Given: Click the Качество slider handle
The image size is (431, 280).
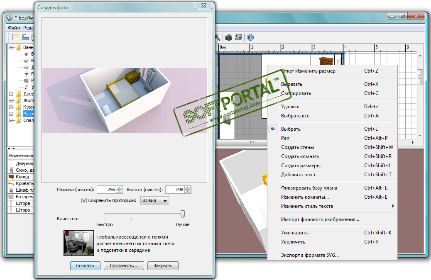Looking at the screenshot, I should [x=183, y=214].
